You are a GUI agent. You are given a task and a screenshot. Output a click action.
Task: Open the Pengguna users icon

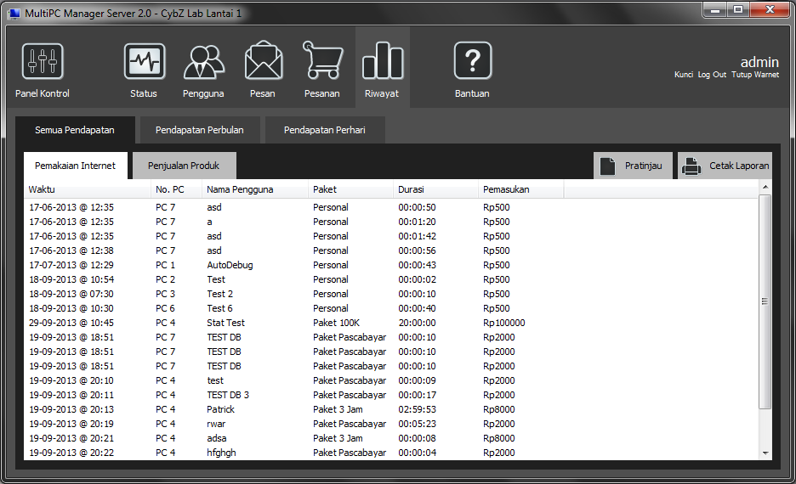coord(204,62)
